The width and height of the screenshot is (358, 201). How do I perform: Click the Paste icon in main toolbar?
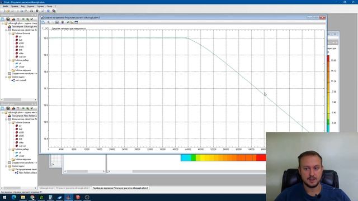pyautogui.click(x=26, y=11)
